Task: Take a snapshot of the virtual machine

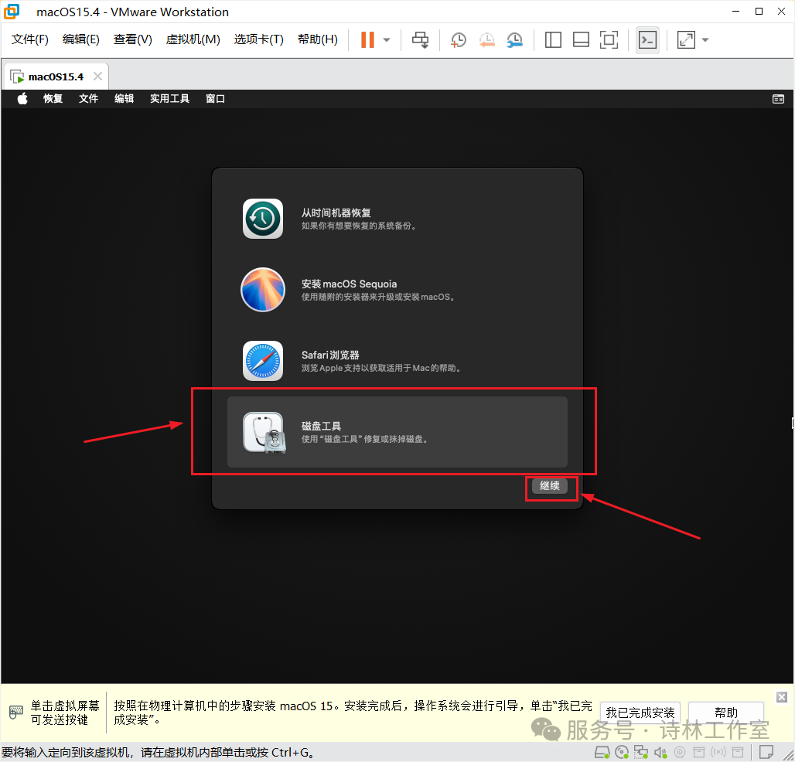Action: click(458, 39)
